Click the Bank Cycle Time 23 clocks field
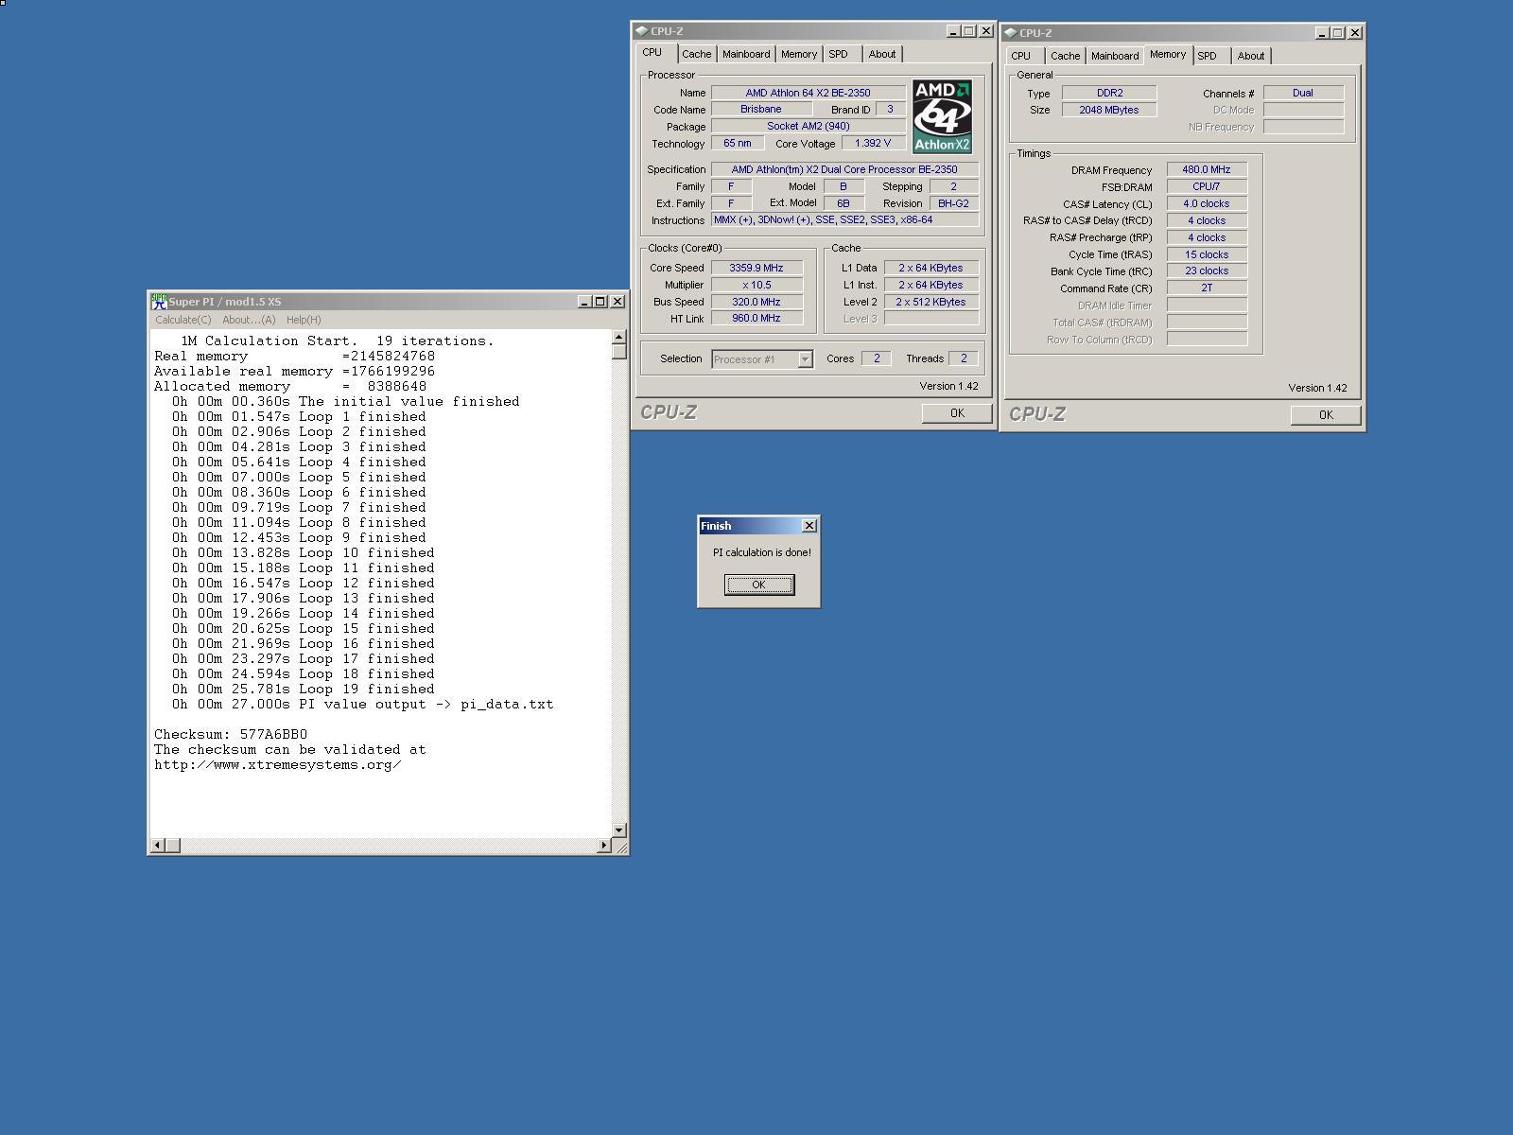The height and width of the screenshot is (1135, 1513). 1207,271
